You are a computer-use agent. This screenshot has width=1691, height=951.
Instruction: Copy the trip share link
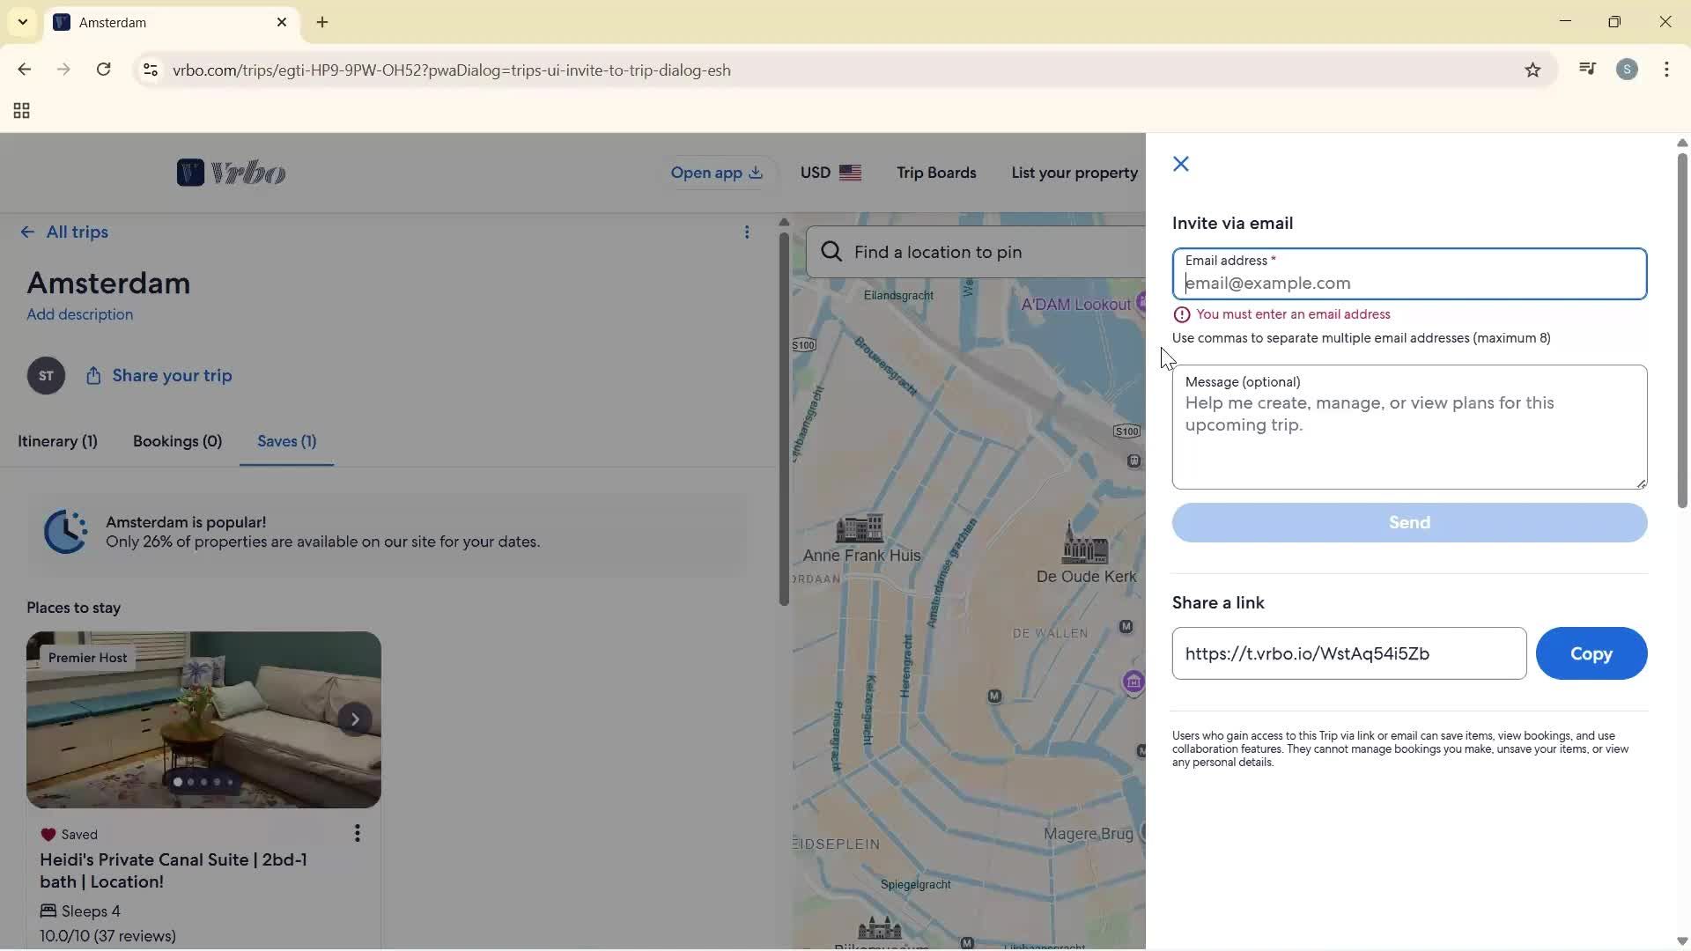click(1591, 653)
